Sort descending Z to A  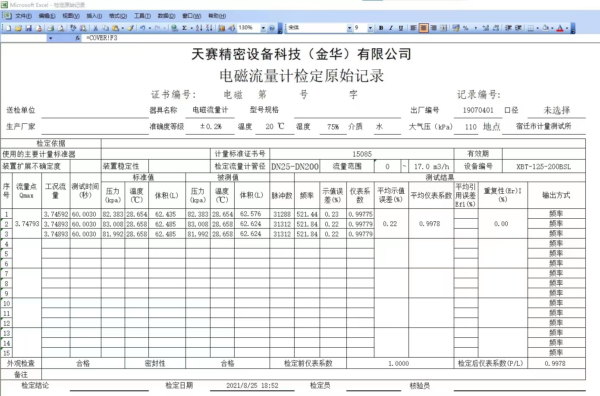[209, 28]
